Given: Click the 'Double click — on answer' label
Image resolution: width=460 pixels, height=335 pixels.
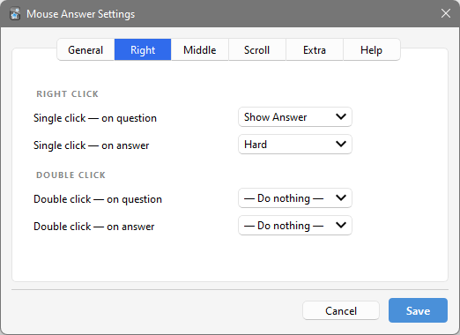Looking at the screenshot, I should (94, 227).
